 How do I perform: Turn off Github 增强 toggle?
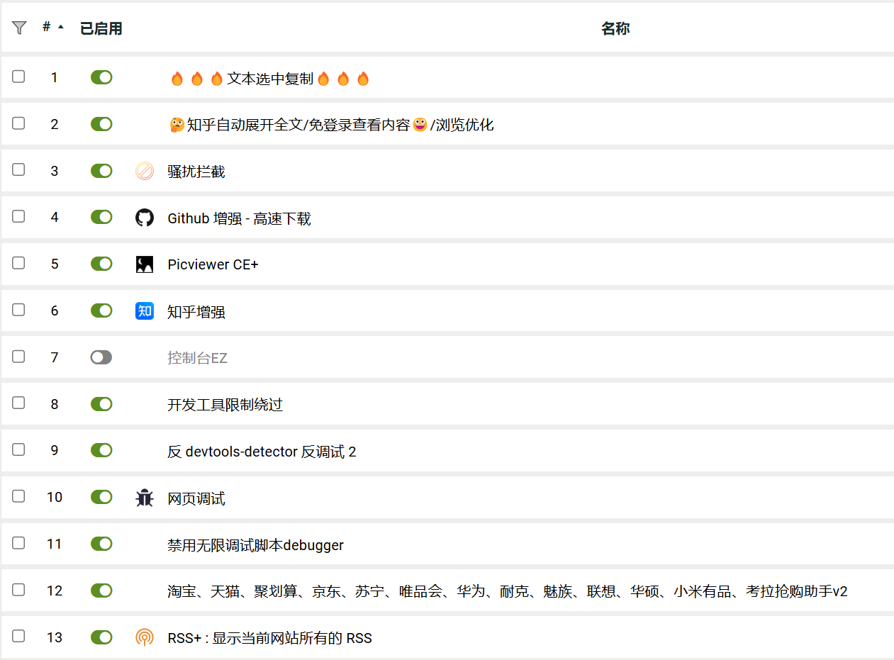pyautogui.click(x=101, y=217)
